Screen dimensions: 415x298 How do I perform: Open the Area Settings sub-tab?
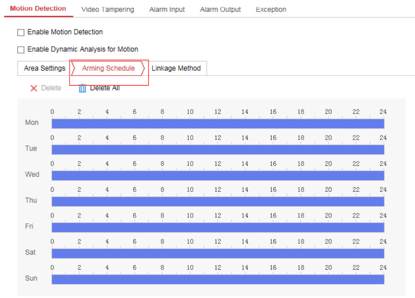click(44, 68)
